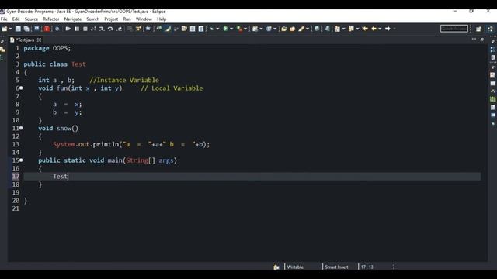Image resolution: width=497 pixels, height=279 pixels.
Task: Click the Last Edit Location arrow icon
Action: (x=365, y=29)
